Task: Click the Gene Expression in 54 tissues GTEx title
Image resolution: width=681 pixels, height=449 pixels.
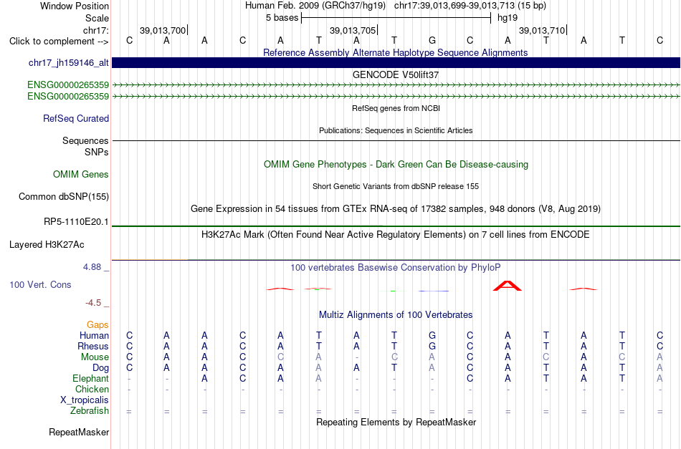Action: pyautogui.click(x=396, y=208)
